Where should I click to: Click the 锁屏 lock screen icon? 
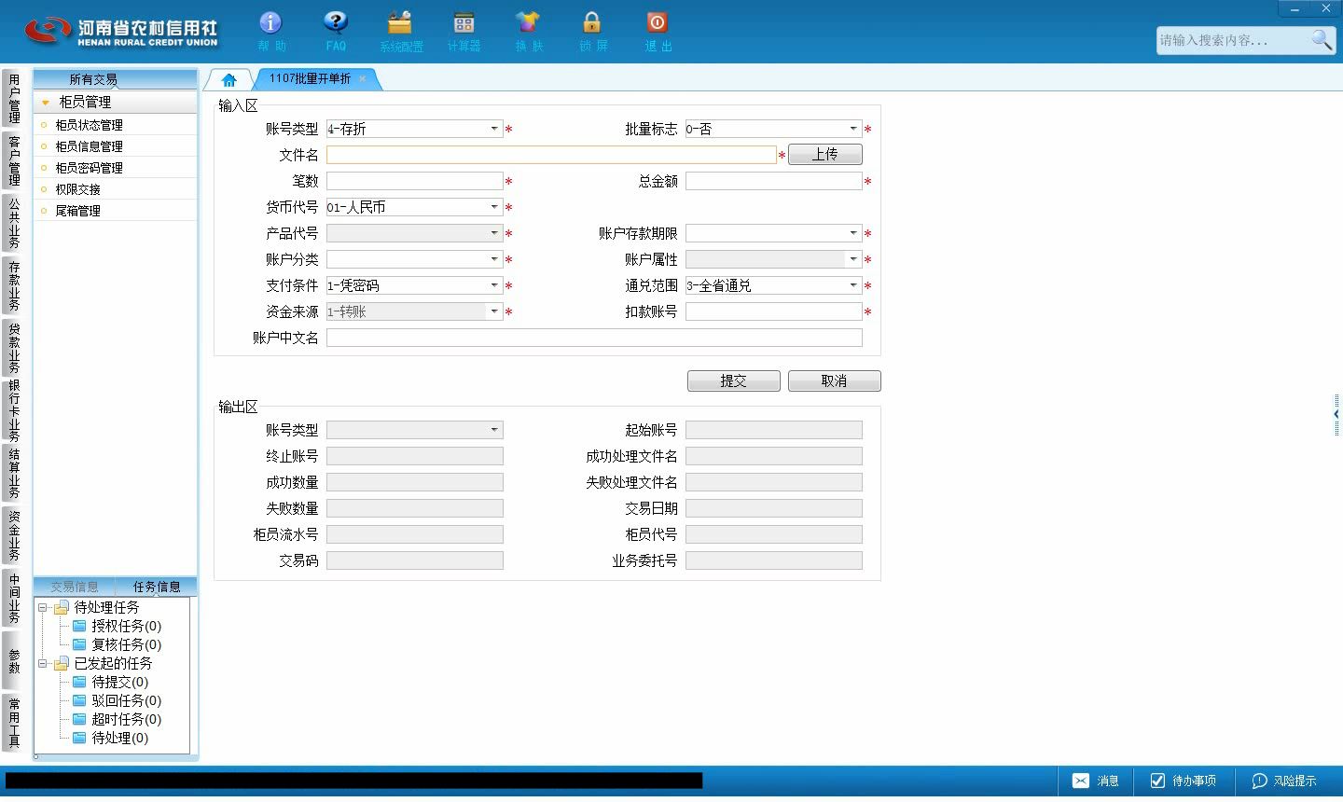point(592,23)
